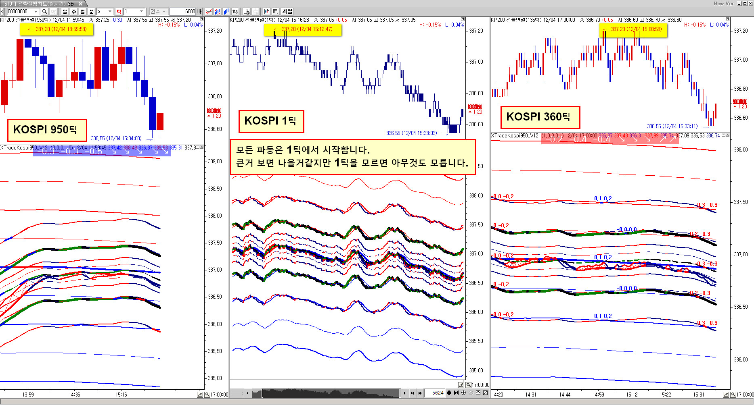The width and height of the screenshot is (754, 405).
Task: Click the crossed-box icon at scrollbar end
Action: [485, 393]
